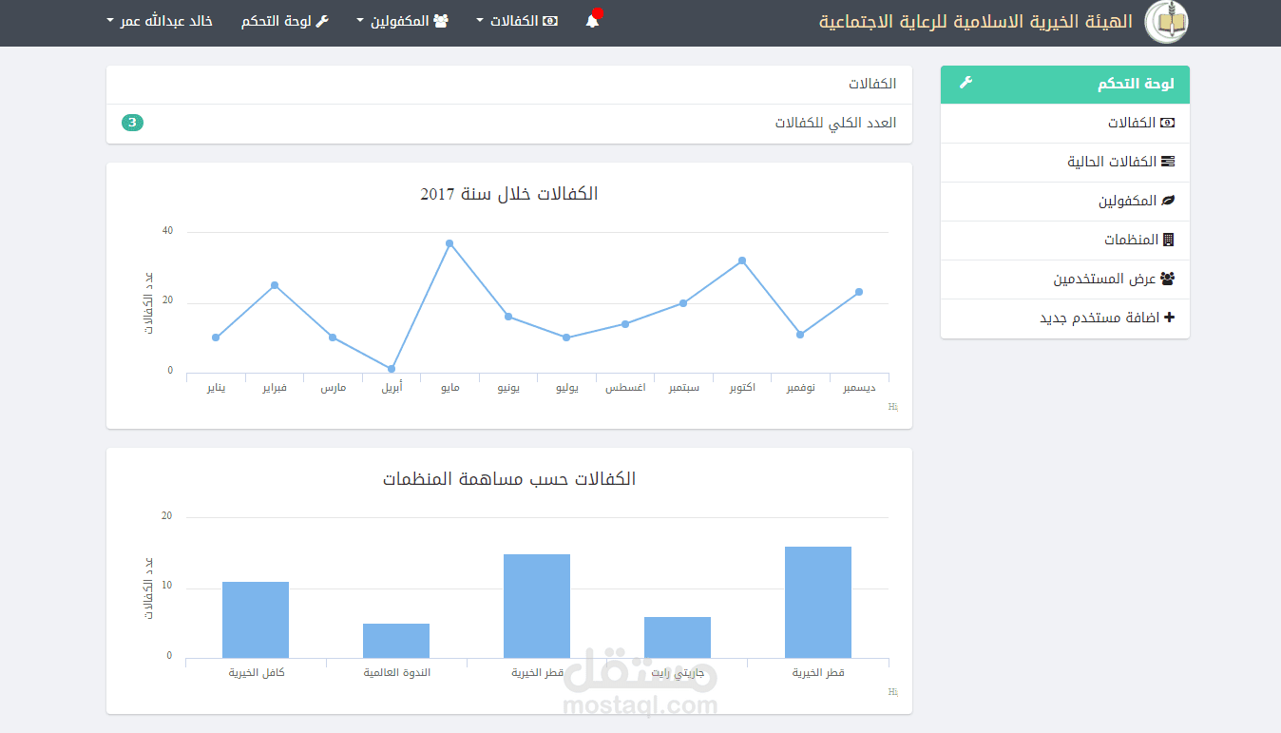Viewport: 1281px width, 733px height.
Task: Click the site title الهيئة الخيرية الاسلامية للرعاية الاجتماعية
Action: click(976, 22)
